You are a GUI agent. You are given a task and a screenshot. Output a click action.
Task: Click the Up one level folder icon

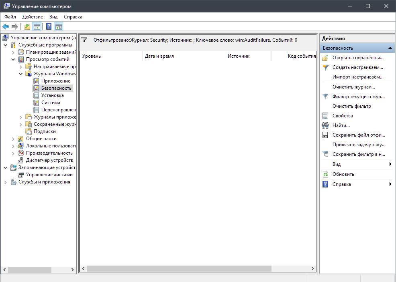pyautogui.click(x=27, y=26)
